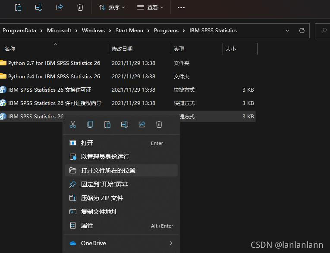Expand chevron after ProgramData in address bar
This screenshot has width=330, height=253.
point(41,31)
